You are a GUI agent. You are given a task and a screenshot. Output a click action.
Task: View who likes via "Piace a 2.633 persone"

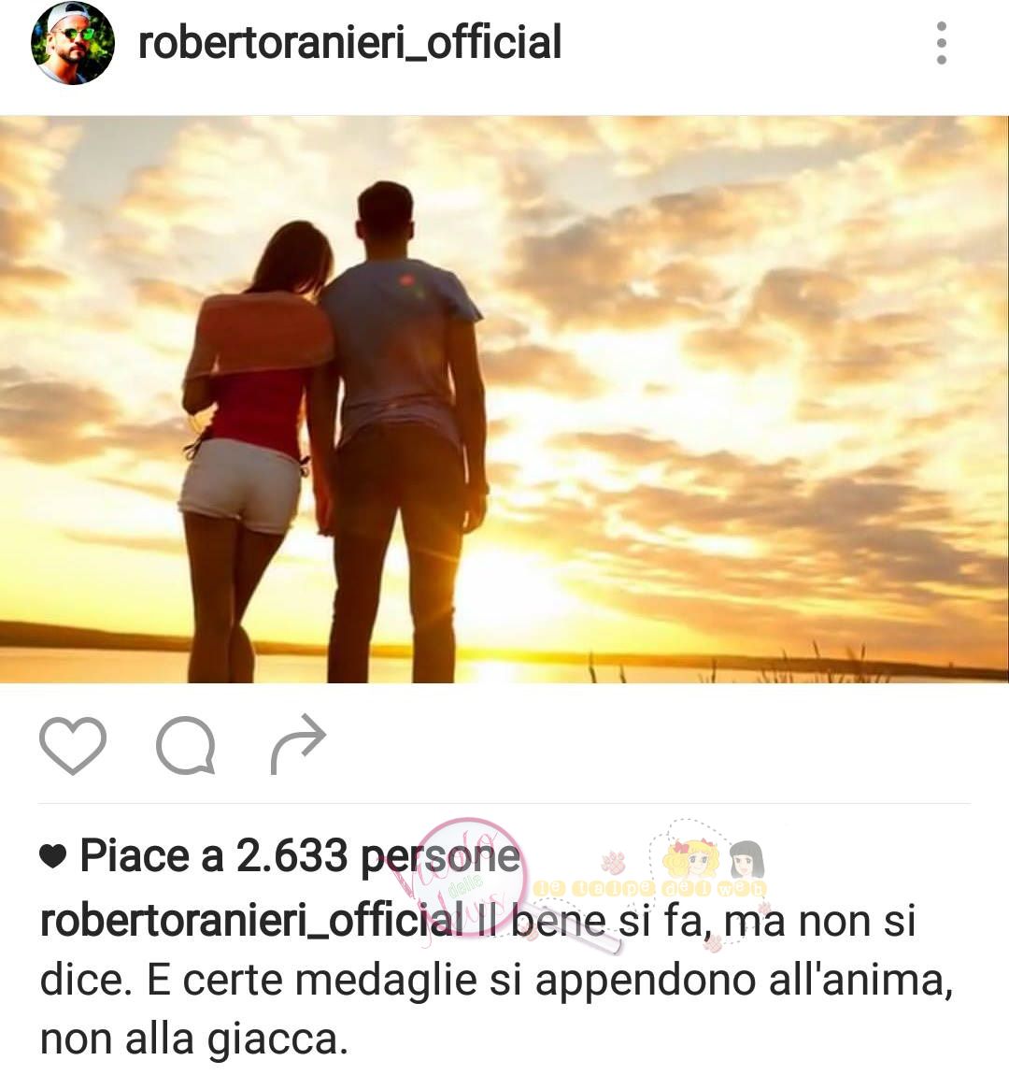(x=300, y=857)
